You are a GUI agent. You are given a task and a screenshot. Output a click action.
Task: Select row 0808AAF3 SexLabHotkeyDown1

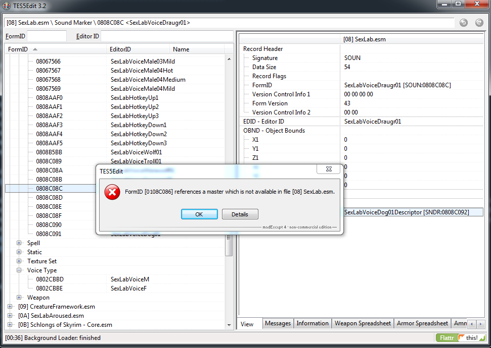[115, 125]
